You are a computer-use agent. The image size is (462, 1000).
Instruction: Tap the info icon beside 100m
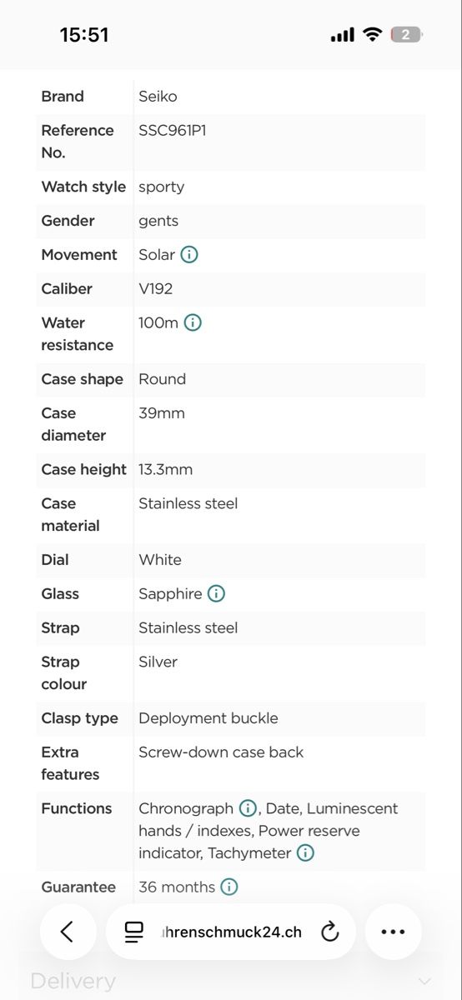193,322
